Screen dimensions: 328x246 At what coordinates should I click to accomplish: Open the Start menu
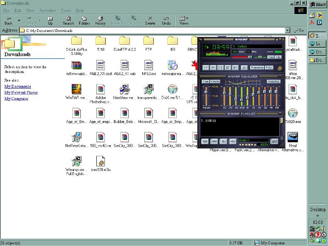[x=318, y=5]
